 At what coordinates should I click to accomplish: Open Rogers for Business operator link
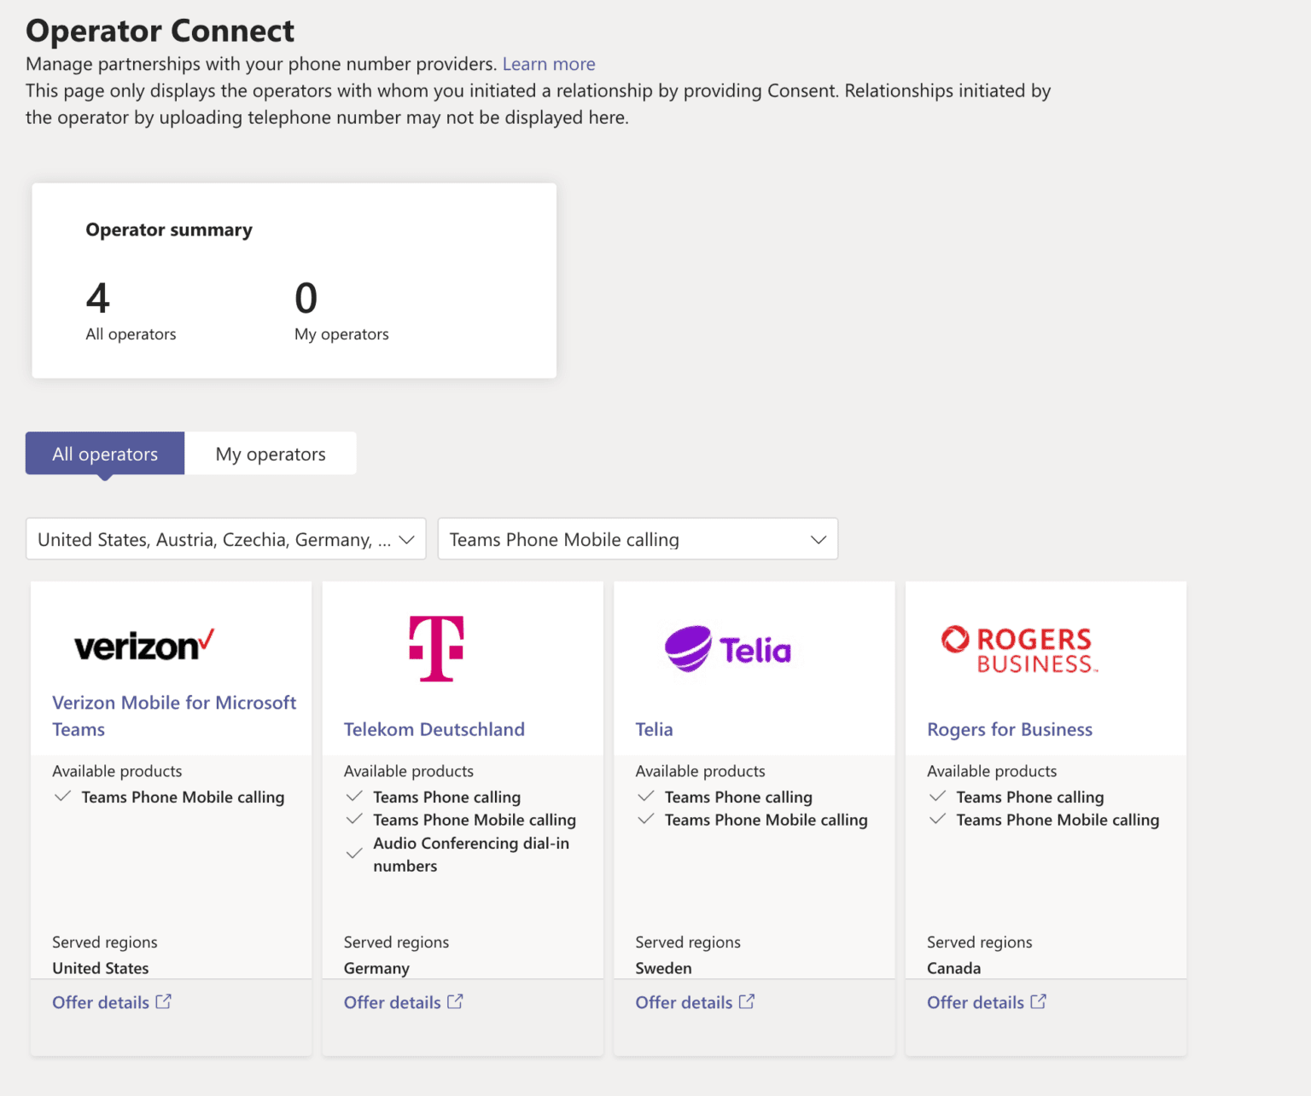coord(1010,729)
